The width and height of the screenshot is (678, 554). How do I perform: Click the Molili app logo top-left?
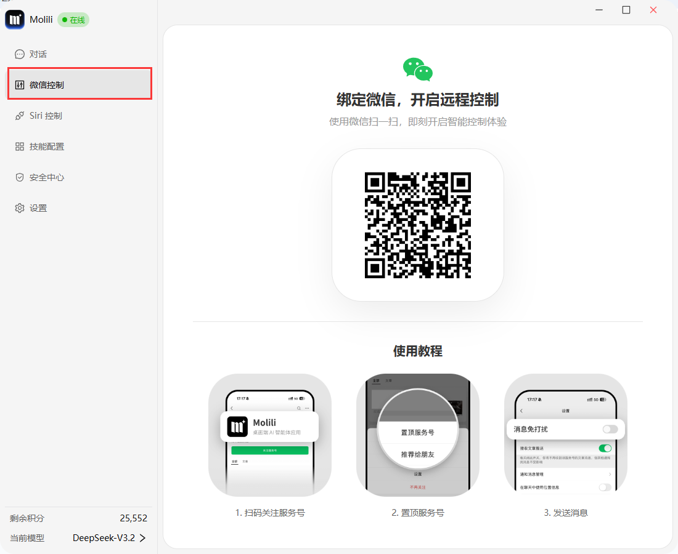tap(14, 19)
